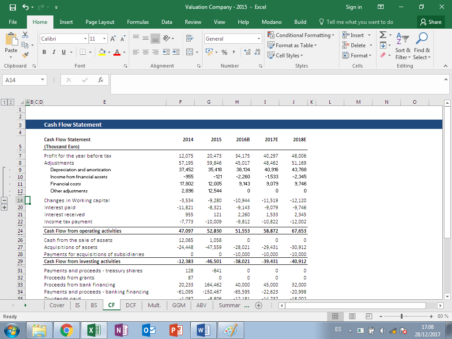Apply the AutoSum function
The width and height of the screenshot is (452, 339).
click(382, 35)
